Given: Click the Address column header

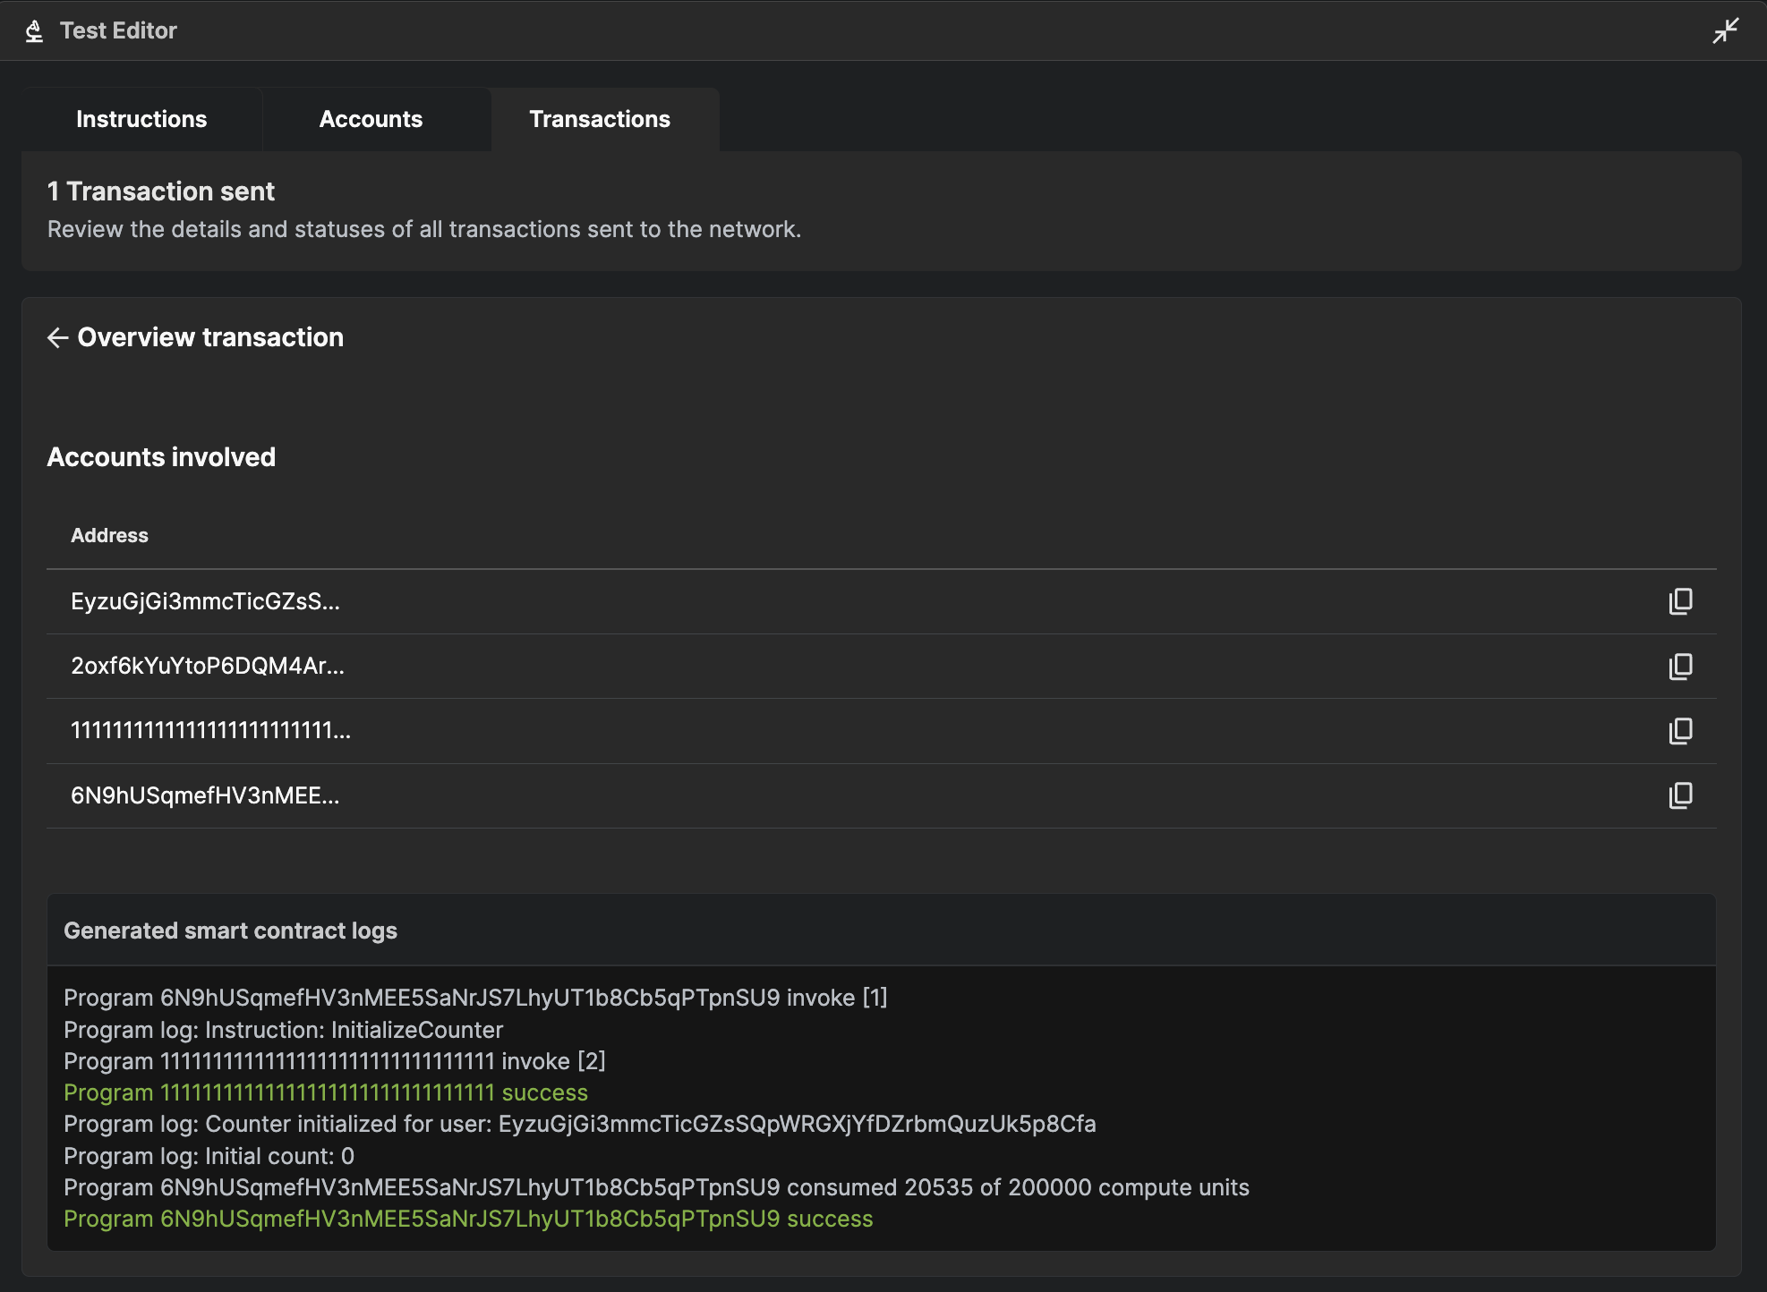Looking at the screenshot, I should click(x=110, y=535).
